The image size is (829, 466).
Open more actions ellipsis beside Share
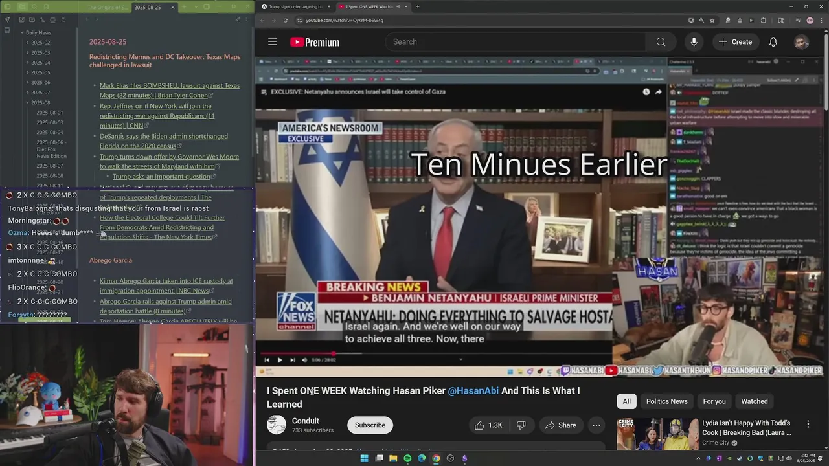coord(596,425)
